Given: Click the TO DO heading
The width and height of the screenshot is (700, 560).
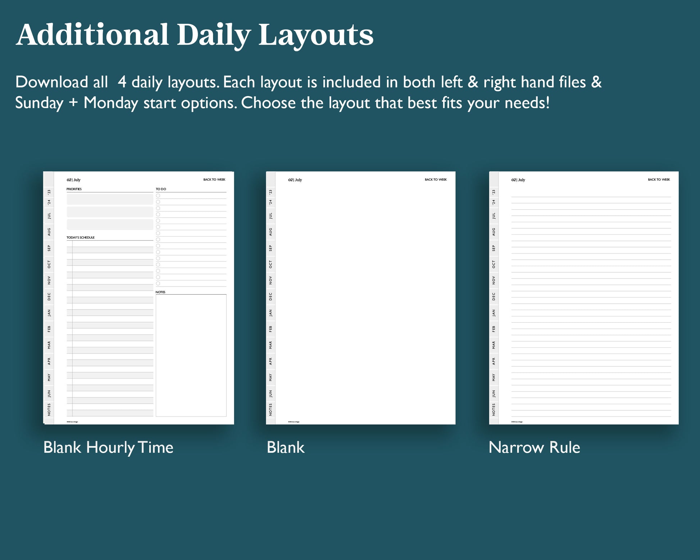Looking at the screenshot, I should 161,189.
